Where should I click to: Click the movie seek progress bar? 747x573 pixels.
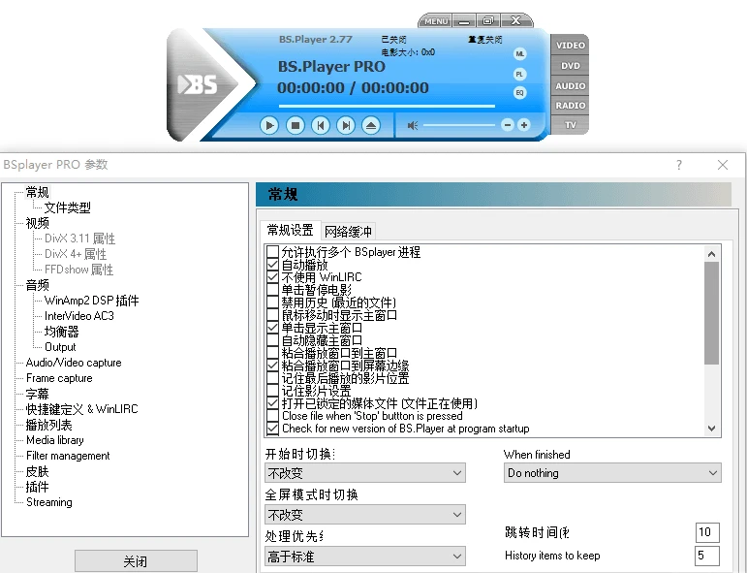[387, 106]
